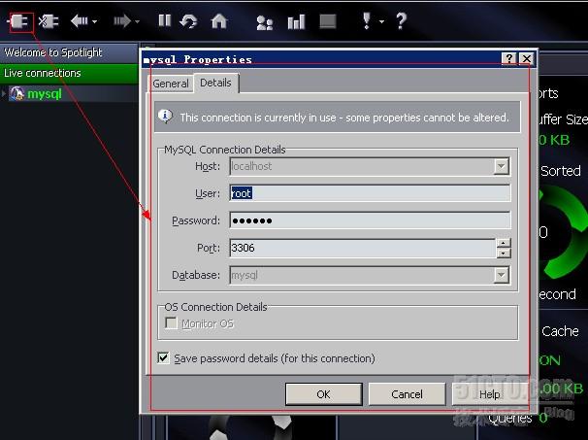The height and width of the screenshot is (440, 588).
Task: Click the dialog title bar help question button
Action: (508, 58)
